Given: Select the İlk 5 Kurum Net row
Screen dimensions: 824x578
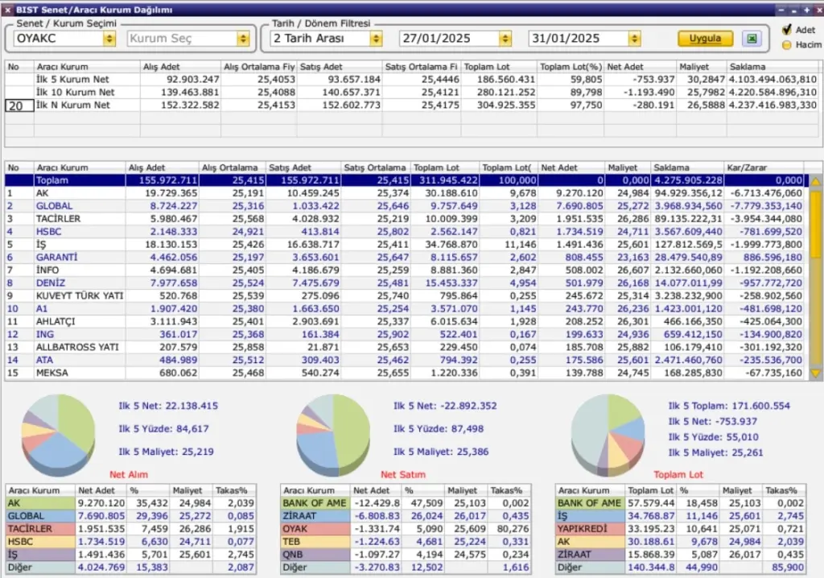Looking at the screenshot, I should click(413, 80).
